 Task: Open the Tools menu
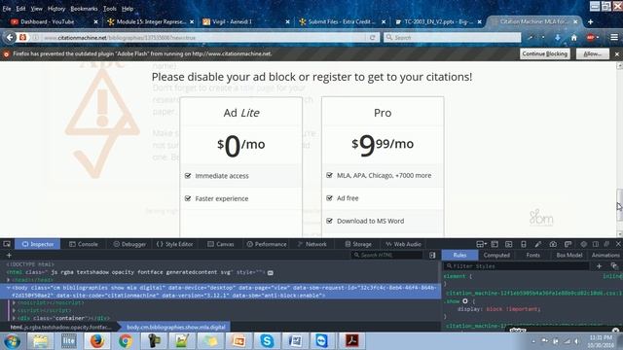(x=110, y=9)
